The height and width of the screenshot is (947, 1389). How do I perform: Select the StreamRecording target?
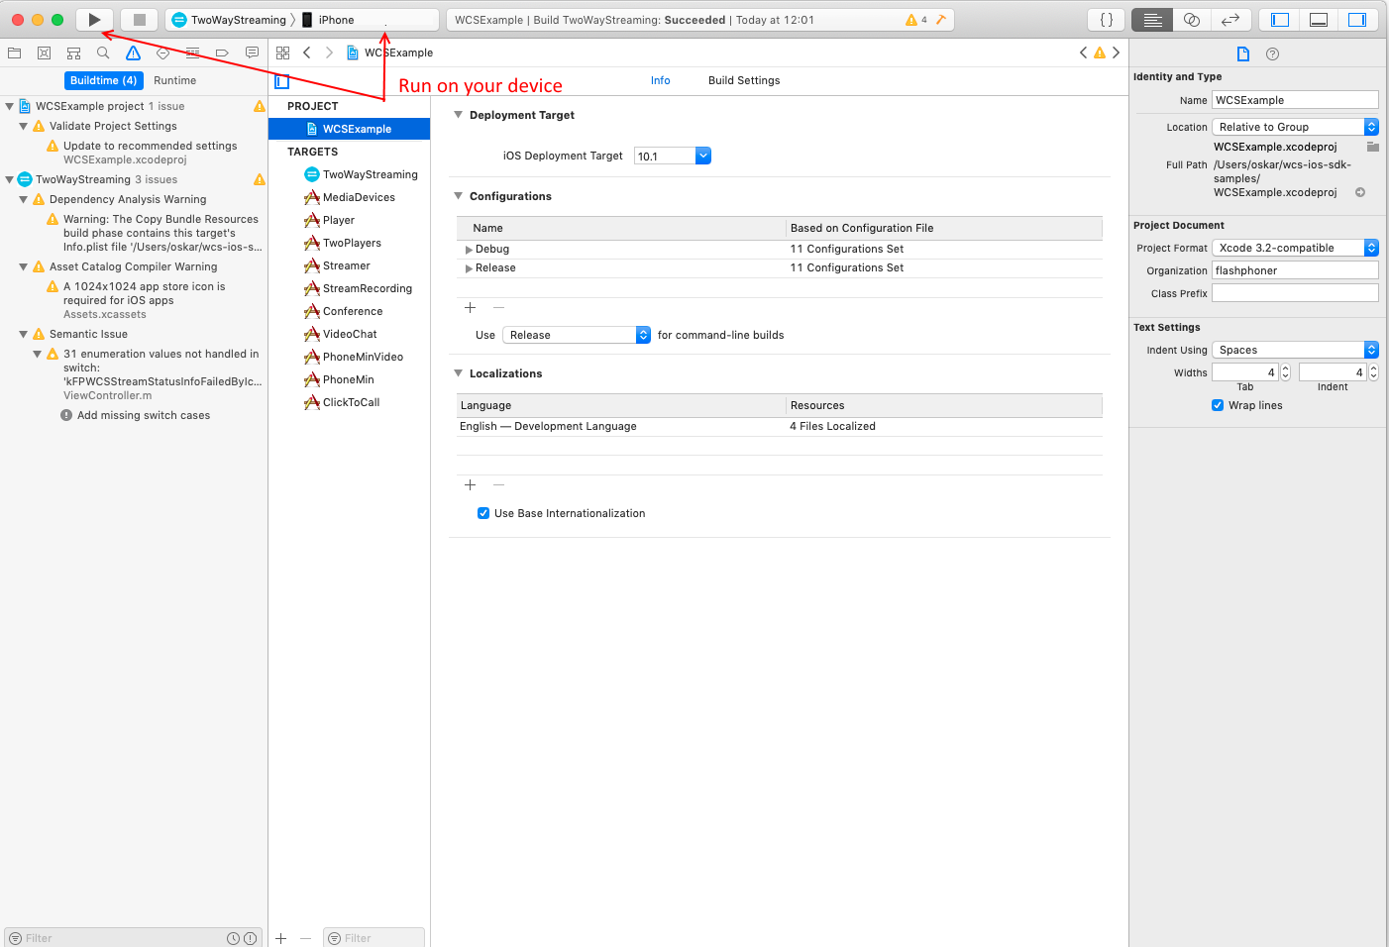(367, 288)
